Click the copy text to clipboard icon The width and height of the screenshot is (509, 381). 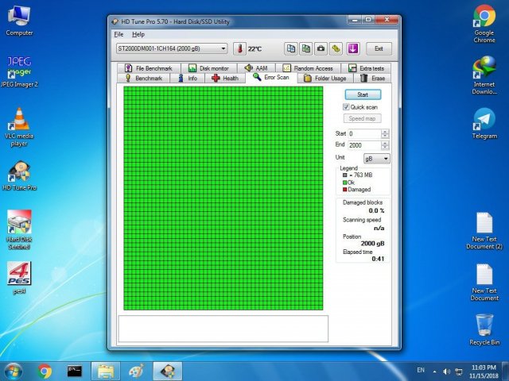click(x=291, y=48)
